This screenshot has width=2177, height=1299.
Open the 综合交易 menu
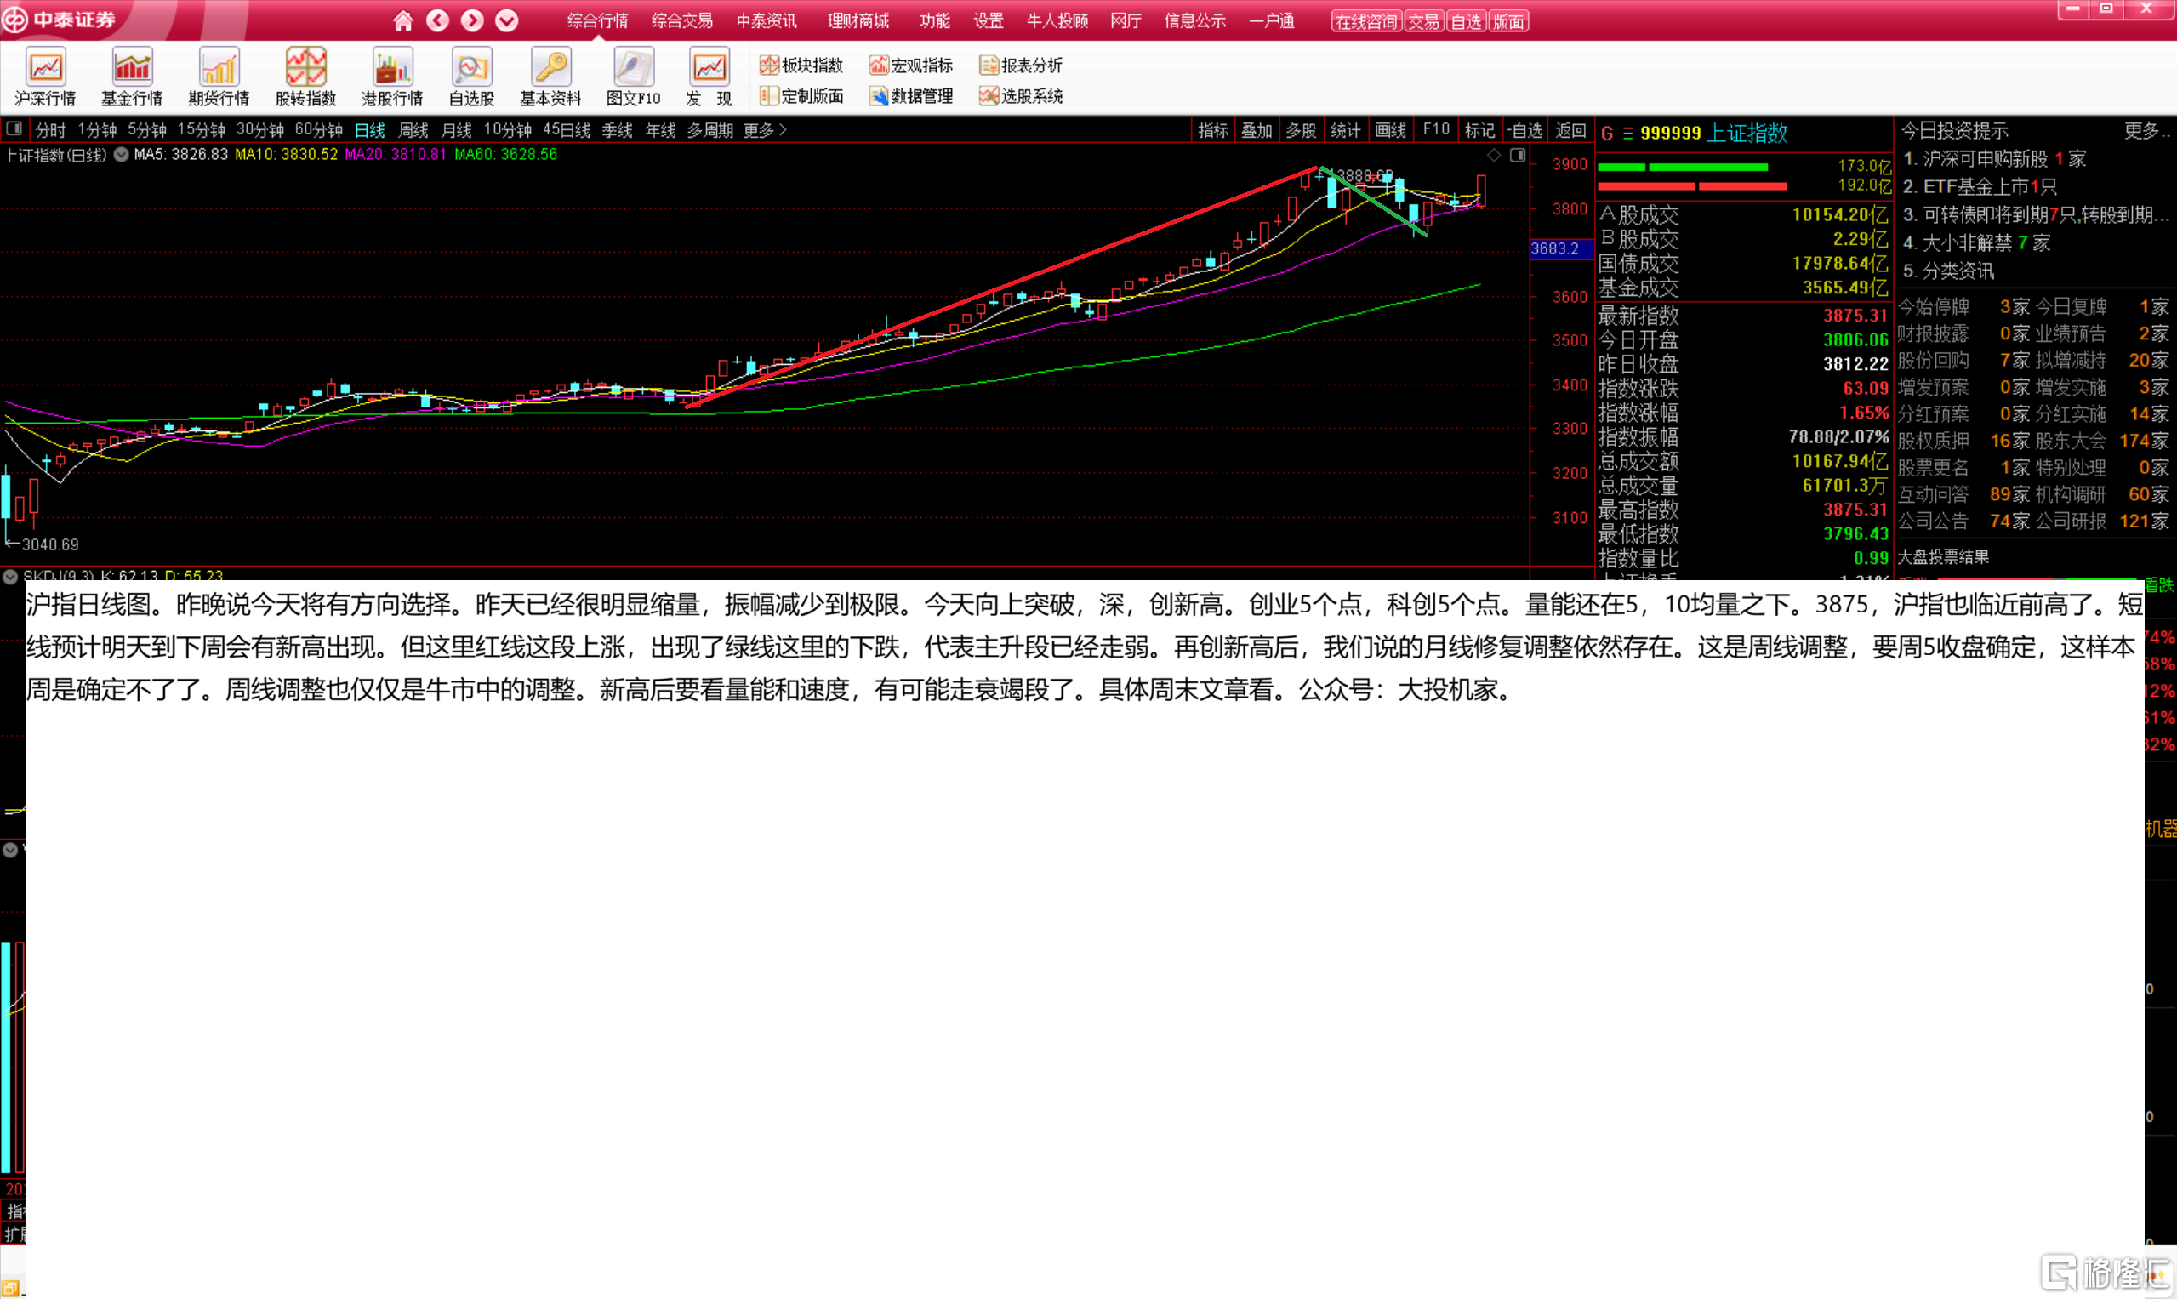pyautogui.click(x=681, y=20)
